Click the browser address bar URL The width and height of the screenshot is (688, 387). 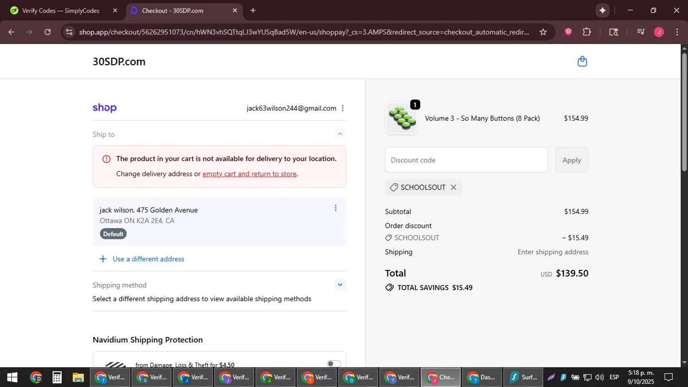[304, 32]
